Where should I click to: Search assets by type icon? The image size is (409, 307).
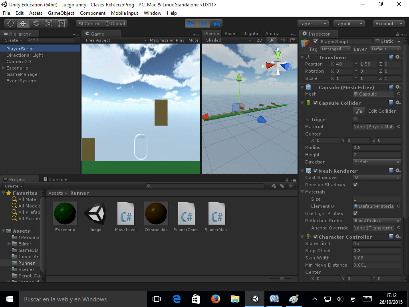coord(274,186)
